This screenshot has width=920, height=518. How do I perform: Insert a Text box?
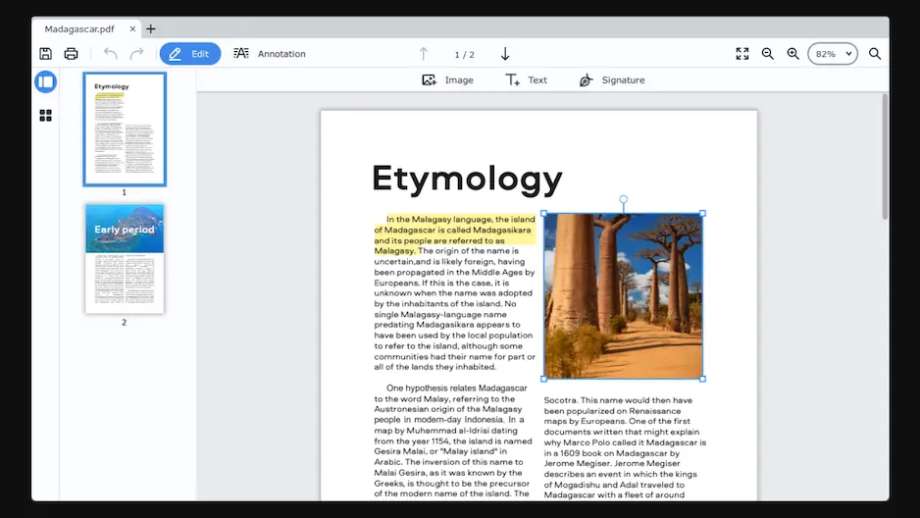click(x=526, y=80)
